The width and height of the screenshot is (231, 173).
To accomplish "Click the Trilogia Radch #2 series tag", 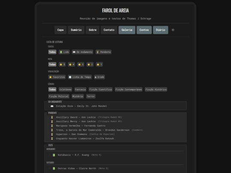I will click(x=110, y=117).
